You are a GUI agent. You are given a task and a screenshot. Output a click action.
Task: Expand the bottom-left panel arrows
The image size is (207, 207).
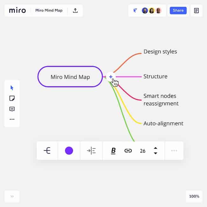tap(12, 196)
